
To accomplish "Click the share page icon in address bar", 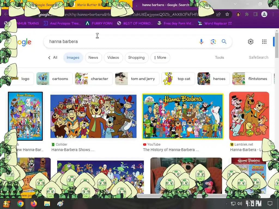I will tap(219, 14).
